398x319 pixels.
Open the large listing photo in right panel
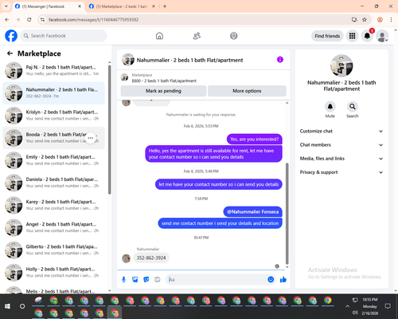point(341,65)
